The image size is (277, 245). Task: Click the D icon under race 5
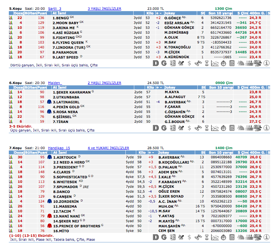point(156,63)
